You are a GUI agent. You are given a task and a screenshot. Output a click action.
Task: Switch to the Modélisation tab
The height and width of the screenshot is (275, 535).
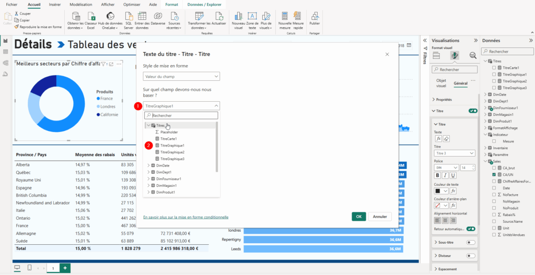tap(80, 5)
